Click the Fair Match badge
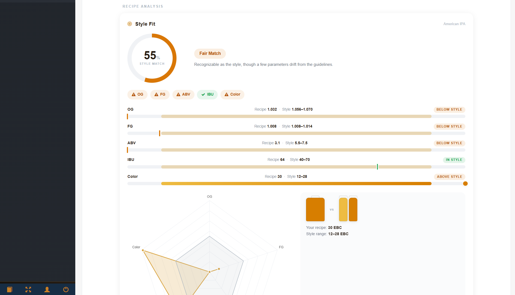Image resolution: width=515 pixels, height=295 pixels. (x=210, y=54)
